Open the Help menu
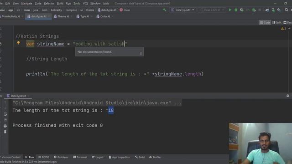Viewport: 292px width, 164px height. [106, 3]
